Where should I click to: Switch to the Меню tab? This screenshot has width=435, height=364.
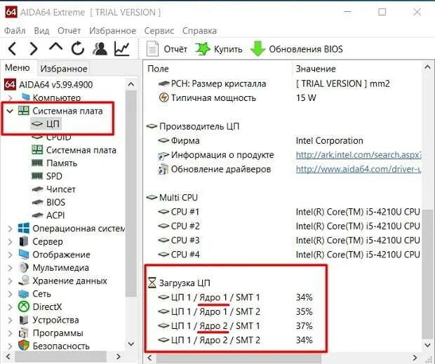pyautogui.click(x=18, y=67)
